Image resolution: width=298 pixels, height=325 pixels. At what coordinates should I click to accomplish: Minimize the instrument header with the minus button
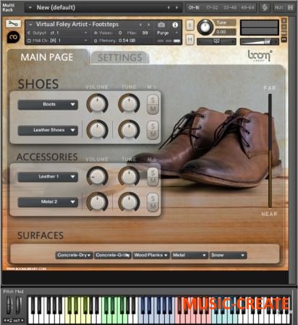click(x=284, y=27)
